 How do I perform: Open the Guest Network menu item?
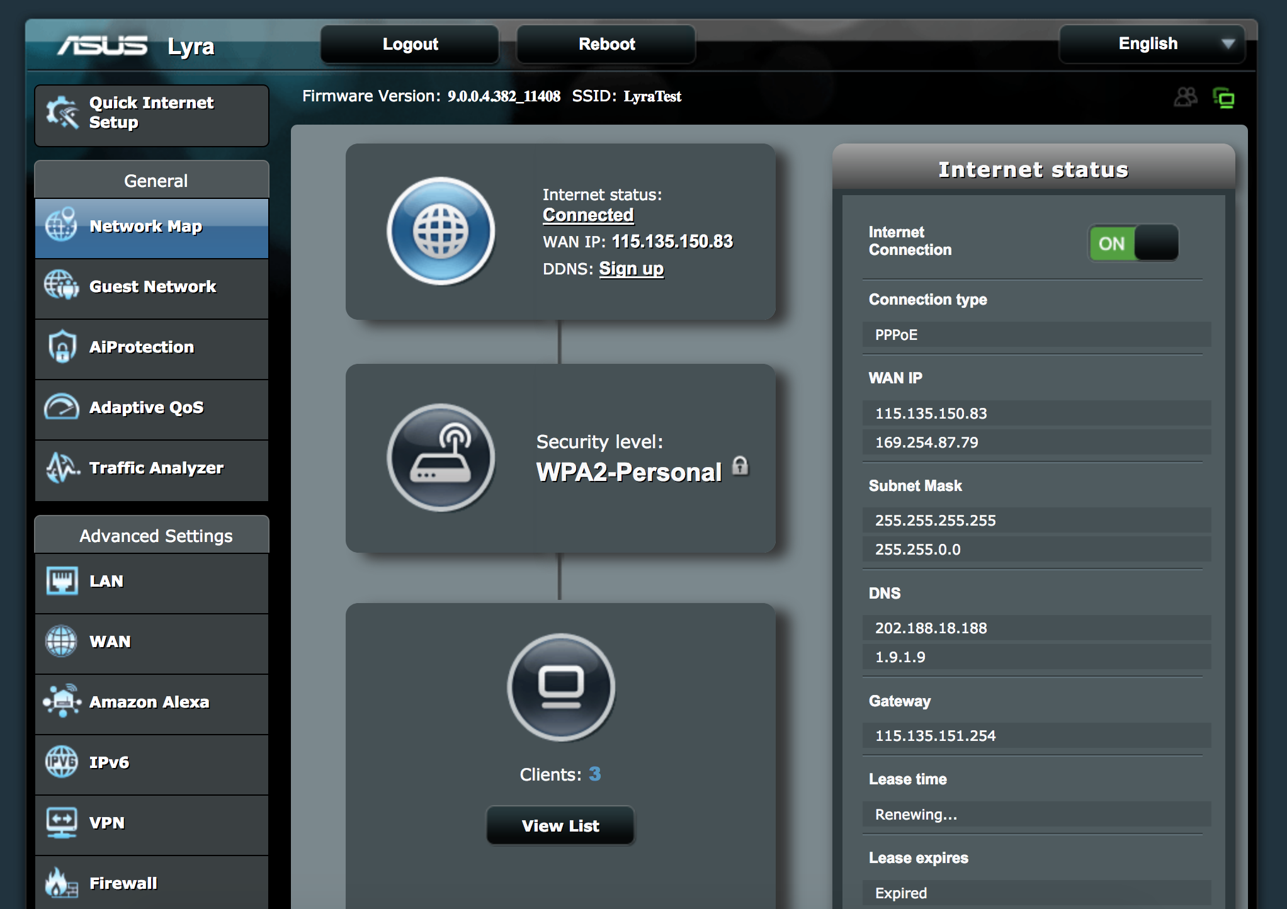click(152, 287)
